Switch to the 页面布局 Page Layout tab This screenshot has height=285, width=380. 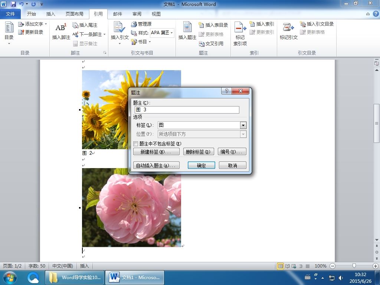click(x=74, y=14)
